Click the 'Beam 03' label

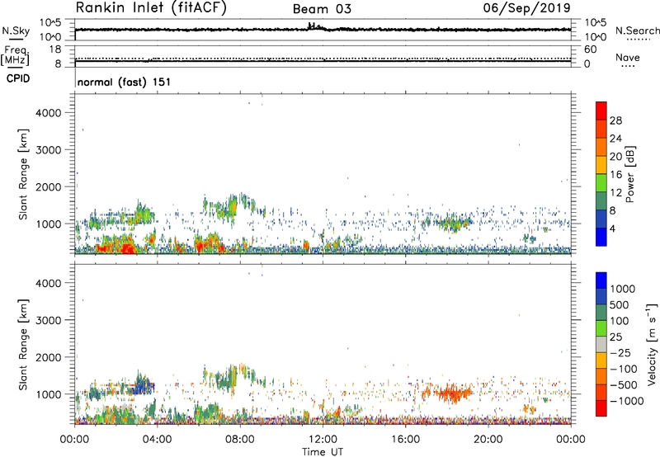tap(322, 9)
